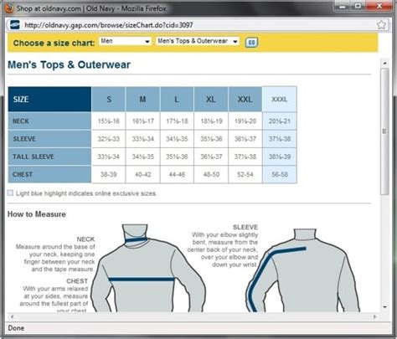Maximize the Firefox window
The image size is (397, 339).
358,6
